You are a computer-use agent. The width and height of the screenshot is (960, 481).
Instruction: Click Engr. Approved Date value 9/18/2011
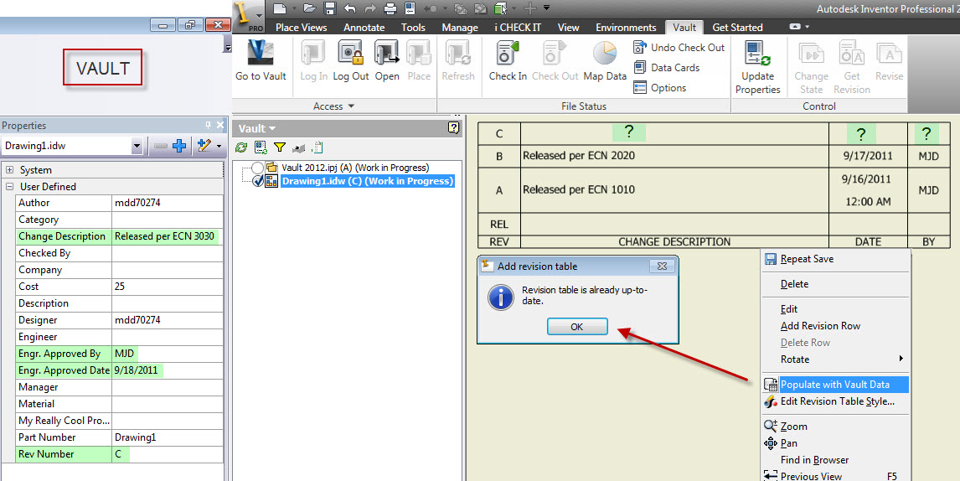coord(168,370)
